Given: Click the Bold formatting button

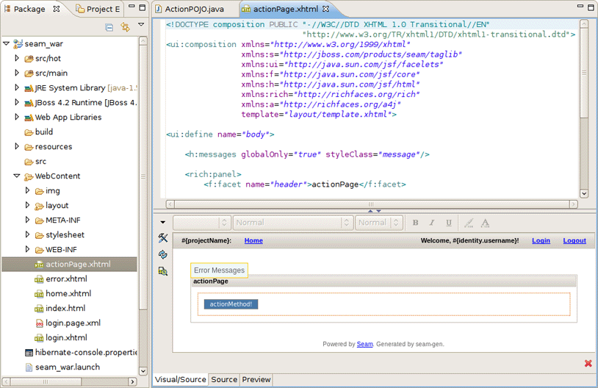Looking at the screenshot, I should [x=415, y=223].
